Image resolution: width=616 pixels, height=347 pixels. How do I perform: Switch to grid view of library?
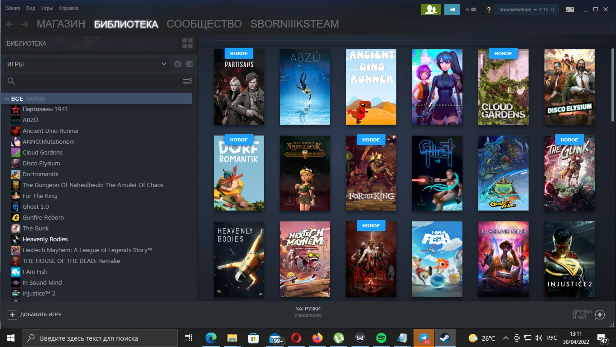coord(187,43)
